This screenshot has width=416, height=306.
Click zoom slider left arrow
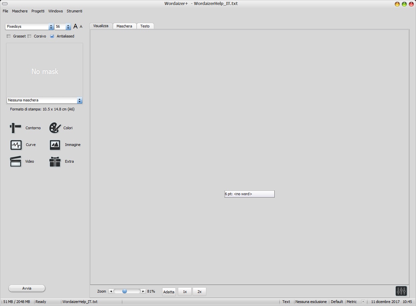pos(111,291)
